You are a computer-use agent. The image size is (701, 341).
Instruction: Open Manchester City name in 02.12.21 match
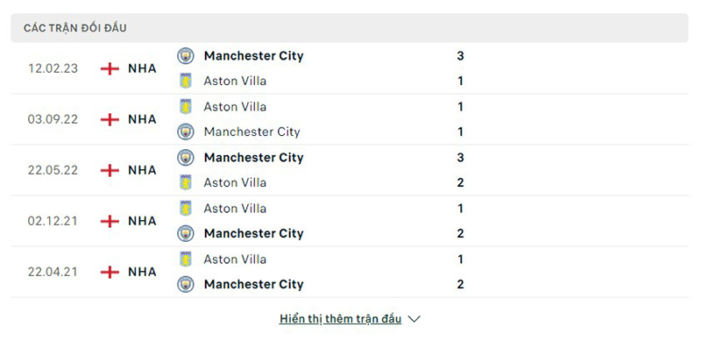pyautogui.click(x=253, y=233)
